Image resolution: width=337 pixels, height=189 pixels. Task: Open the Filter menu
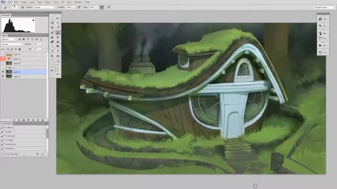(56, 2)
